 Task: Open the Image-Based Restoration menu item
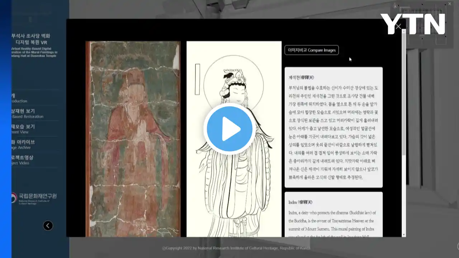coord(34,114)
